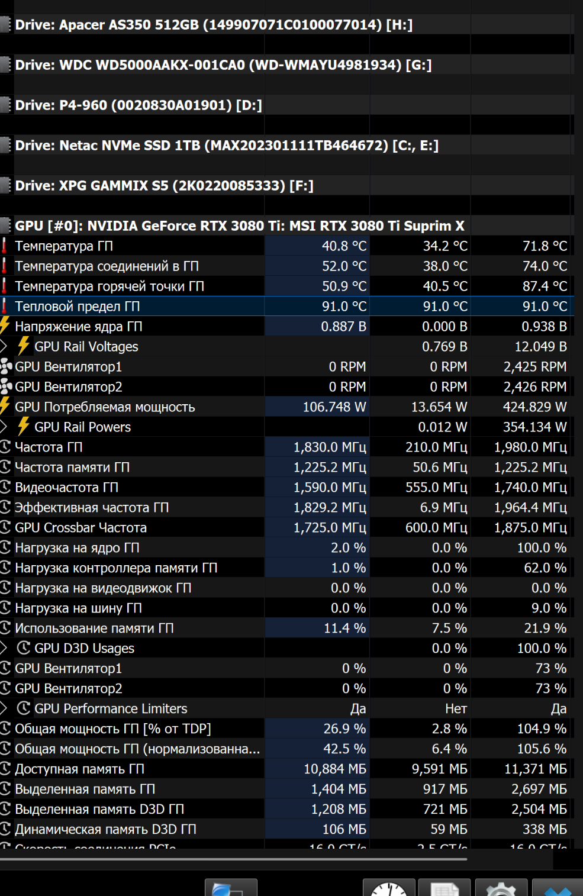
Task: Close sensors with the blue X button
Action: click(x=557, y=887)
